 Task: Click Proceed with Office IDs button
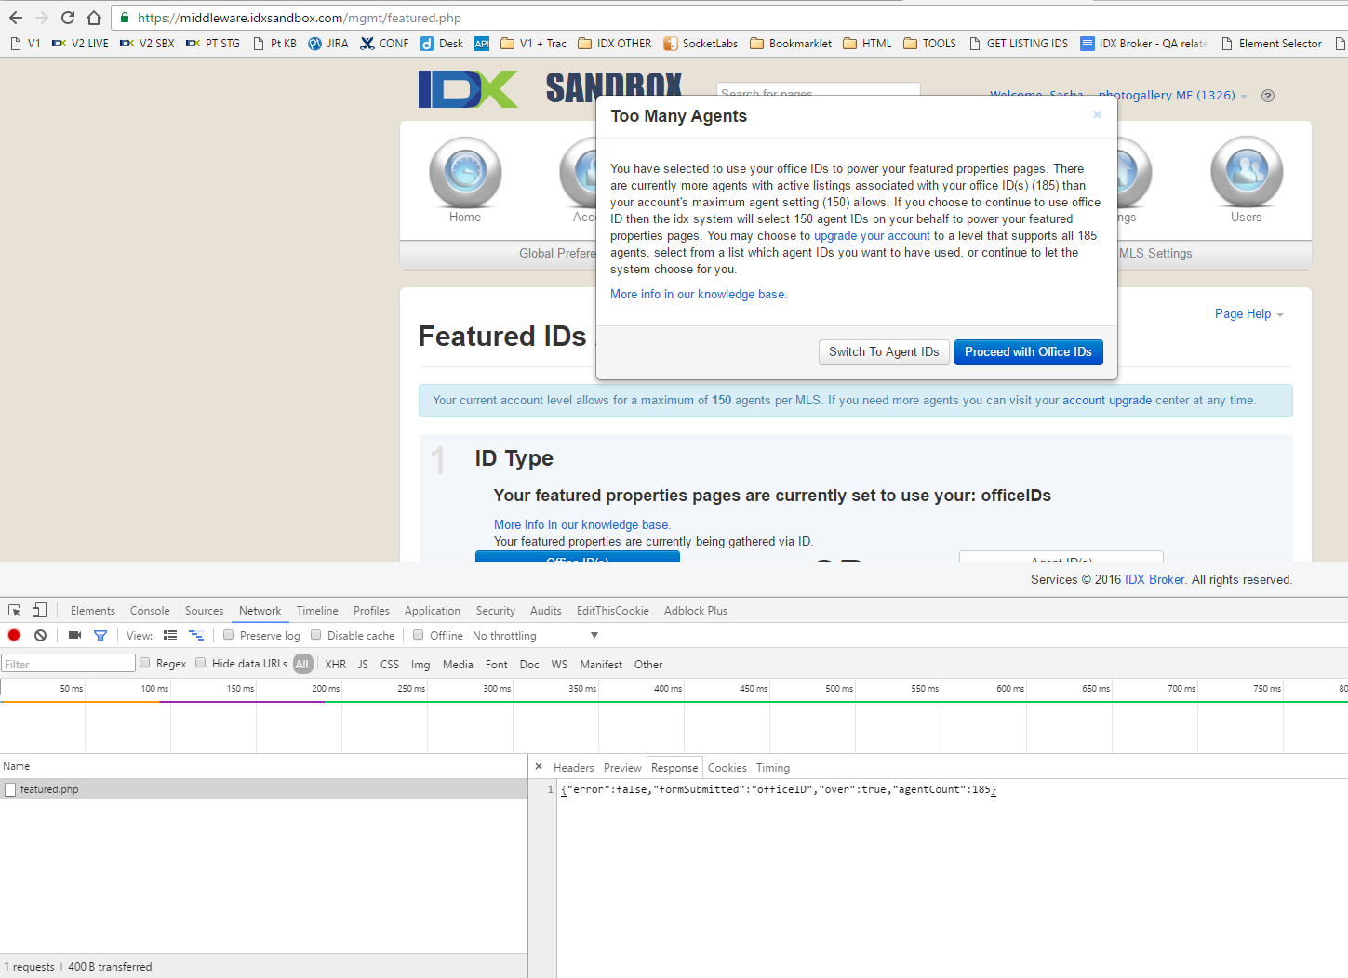[x=1028, y=351]
